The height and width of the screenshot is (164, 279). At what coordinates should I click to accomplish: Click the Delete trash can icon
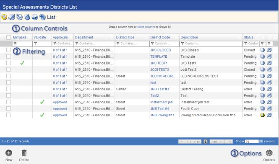point(24,153)
